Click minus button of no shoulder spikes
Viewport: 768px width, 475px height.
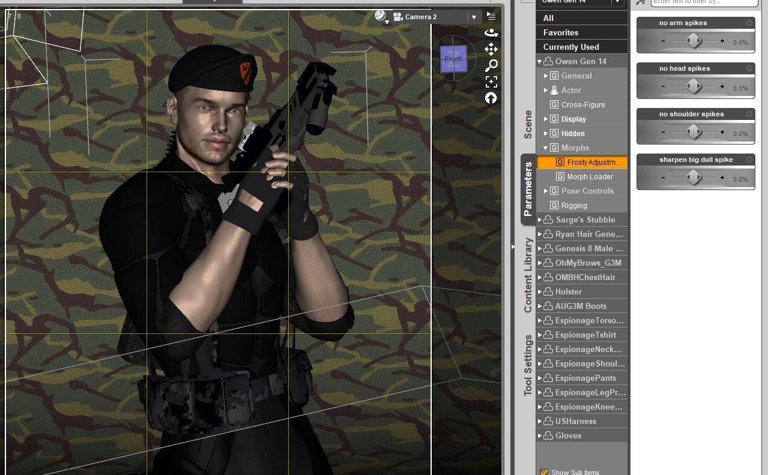(x=663, y=132)
